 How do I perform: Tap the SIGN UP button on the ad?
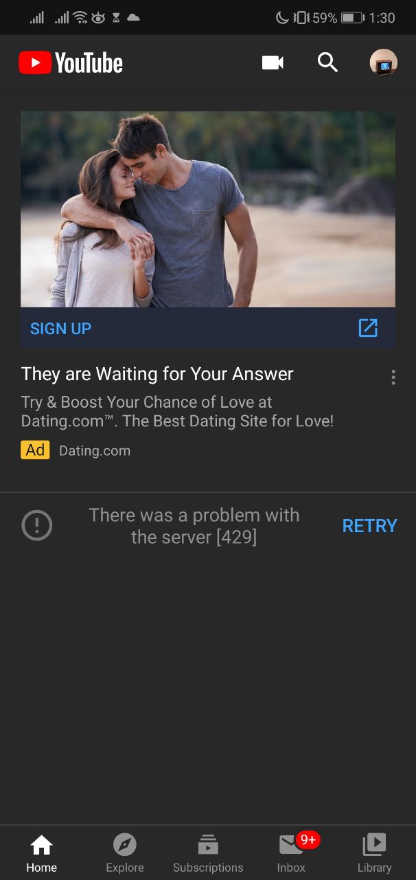(60, 329)
